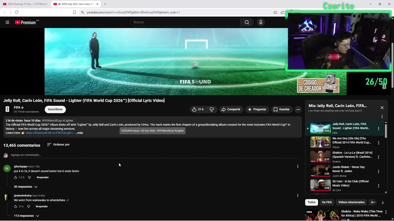Viewport: 394px width, 221px height.
Task: Play Shakira La La La thumbnail
Action: click(320, 157)
